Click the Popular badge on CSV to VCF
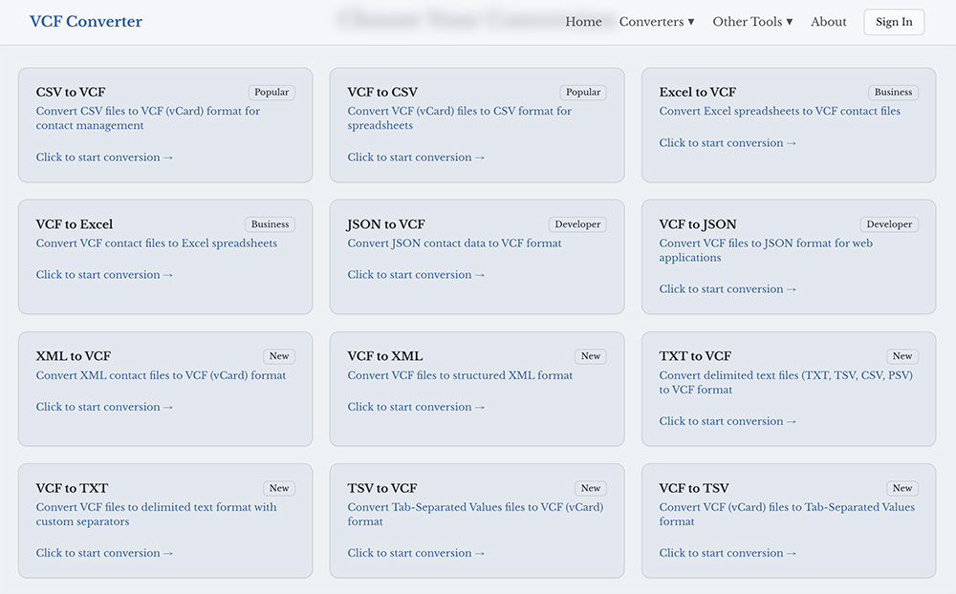Image resolution: width=956 pixels, height=594 pixels. point(272,92)
